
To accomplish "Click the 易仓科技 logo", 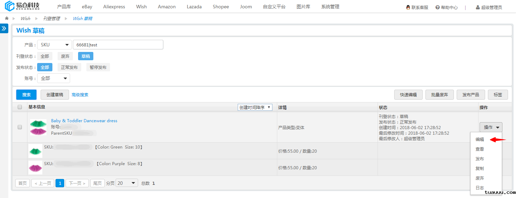I will pyautogui.click(x=22, y=7).
